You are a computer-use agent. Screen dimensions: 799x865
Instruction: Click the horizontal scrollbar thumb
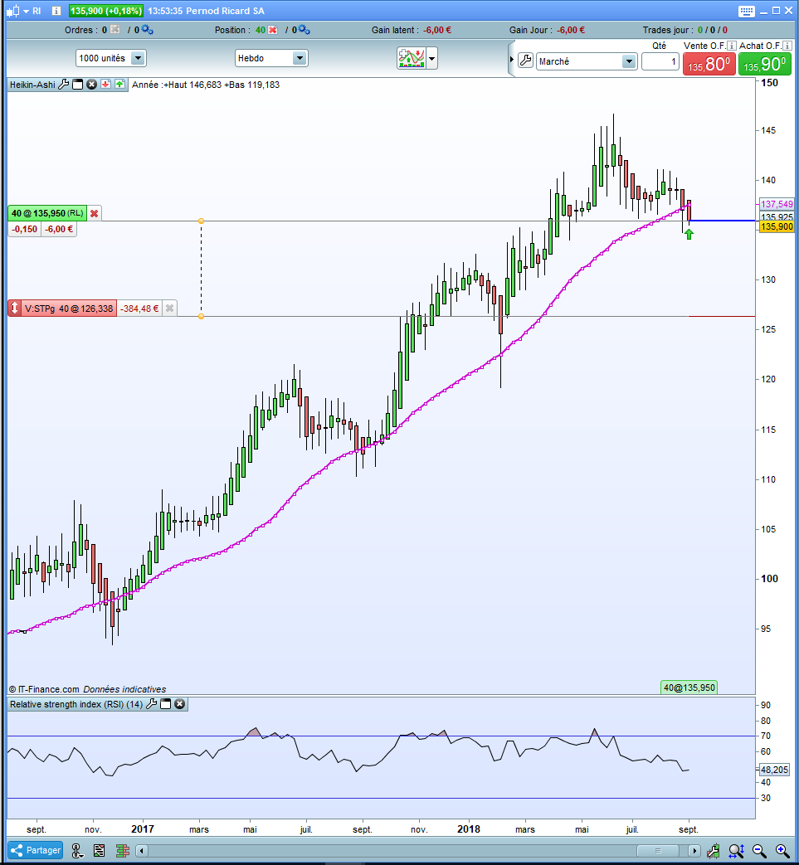[658, 851]
